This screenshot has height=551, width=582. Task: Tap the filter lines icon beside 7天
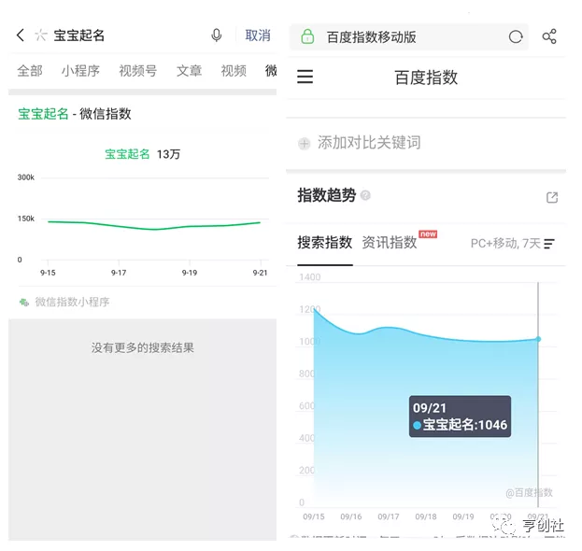pyautogui.click(x=549, y=244)
